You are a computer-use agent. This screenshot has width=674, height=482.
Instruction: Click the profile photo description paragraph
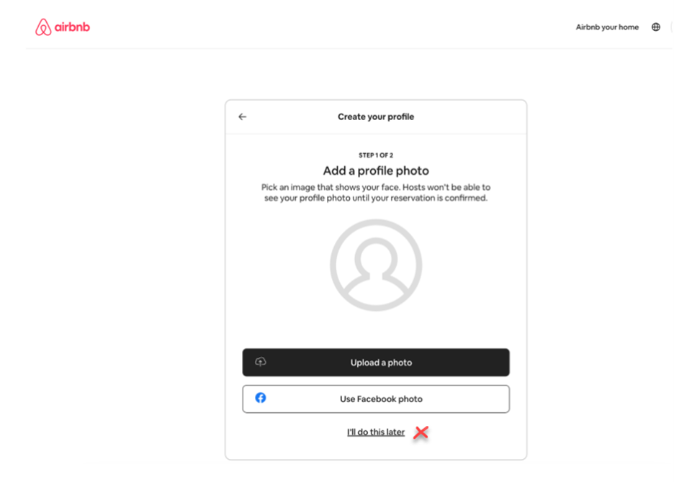(376, 193)
